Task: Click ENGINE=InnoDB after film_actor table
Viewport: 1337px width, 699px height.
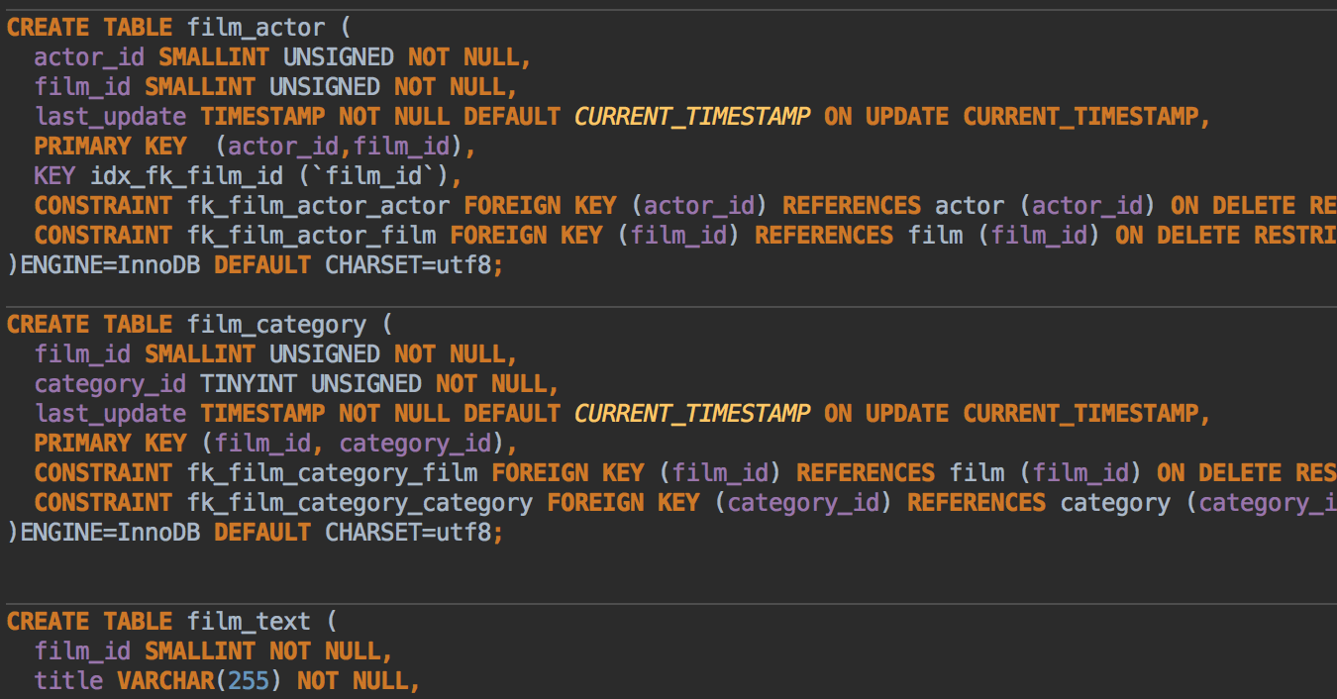Action: 110,265
